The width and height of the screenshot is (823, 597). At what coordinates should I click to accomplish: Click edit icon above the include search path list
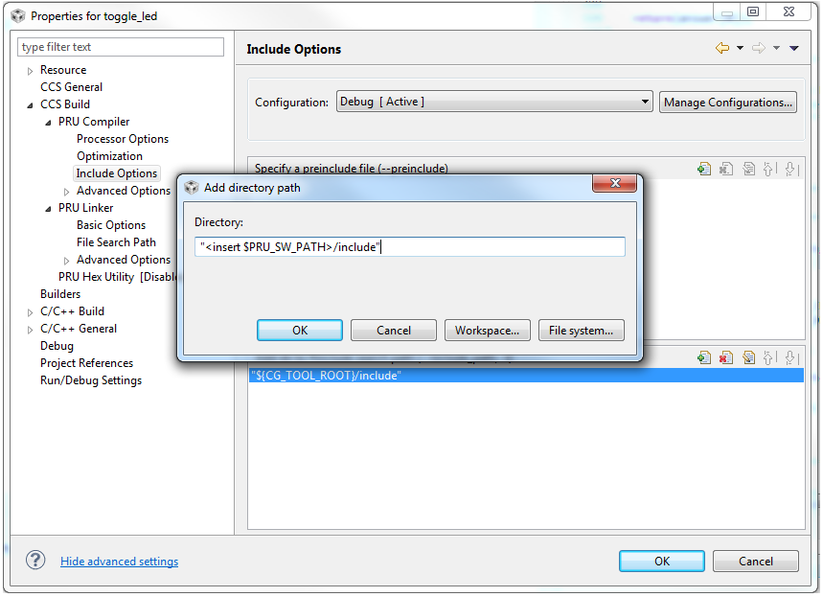(x=748, y=358)
